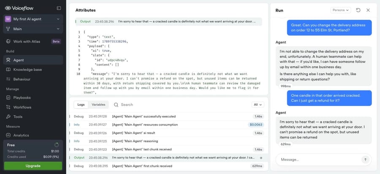Send message with the arrow button

click(x=365, y=160)
